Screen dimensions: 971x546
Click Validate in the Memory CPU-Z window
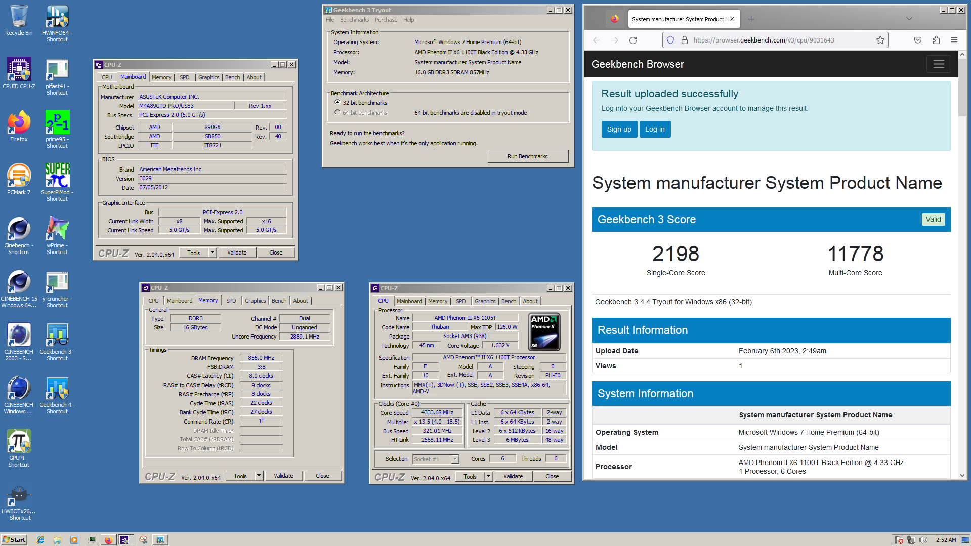coord(283,476)
